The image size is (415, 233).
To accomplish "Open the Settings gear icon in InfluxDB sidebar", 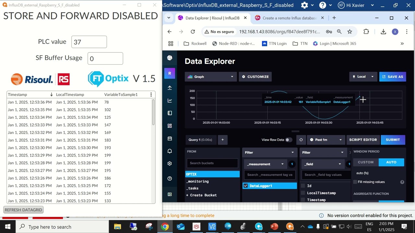I will click(x=170, y=164).
